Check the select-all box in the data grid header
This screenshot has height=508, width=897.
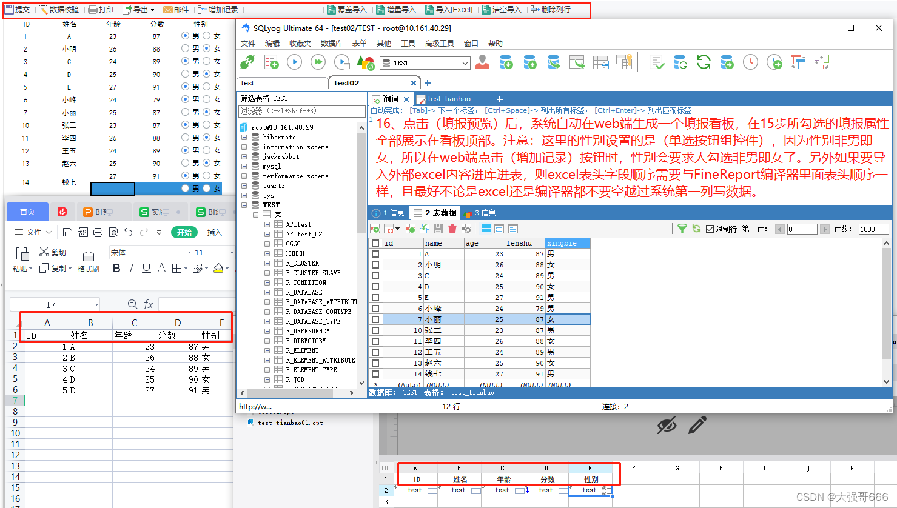375,243
